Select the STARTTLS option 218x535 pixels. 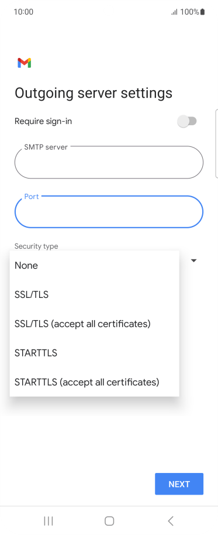pyautogui.click(x=94, y=353)
